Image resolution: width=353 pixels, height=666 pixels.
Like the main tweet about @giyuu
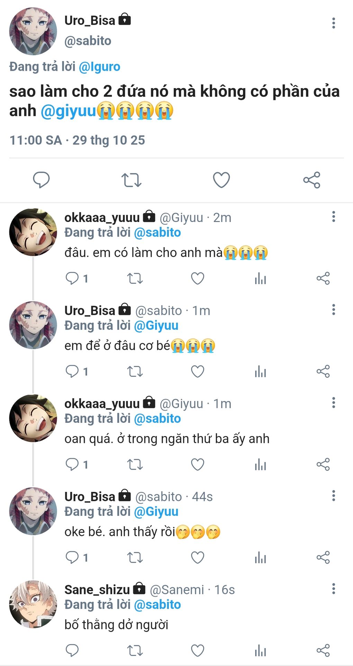coord(221,180)
